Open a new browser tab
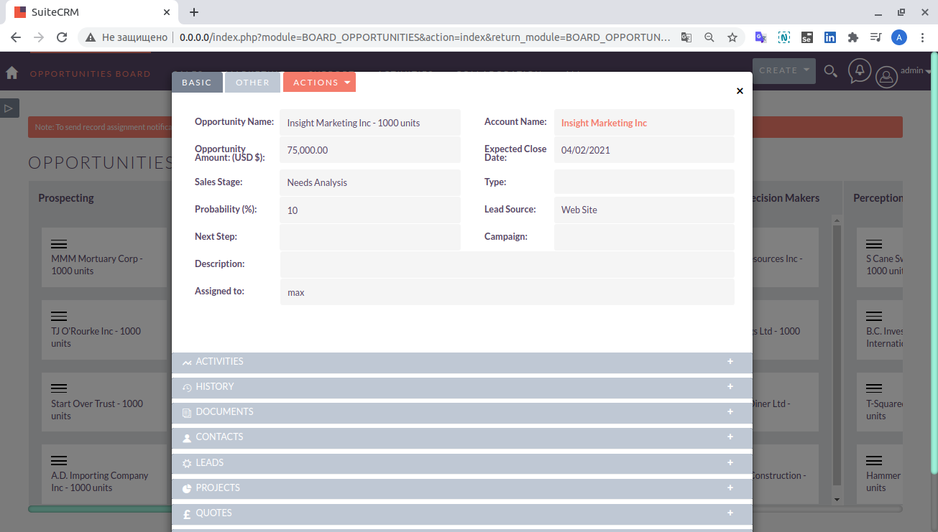Image resolution: width=938 pixels, height=532 pixels. pos(194,12)
